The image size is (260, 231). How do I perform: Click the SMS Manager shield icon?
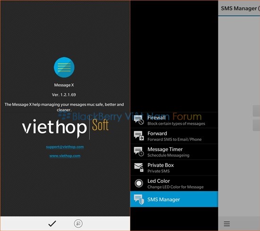point(139,199)
